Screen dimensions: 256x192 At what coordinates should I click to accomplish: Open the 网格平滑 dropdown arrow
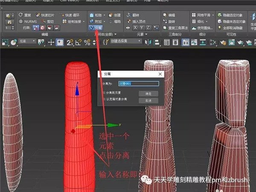pyautogui.click(x=213, y=15)
